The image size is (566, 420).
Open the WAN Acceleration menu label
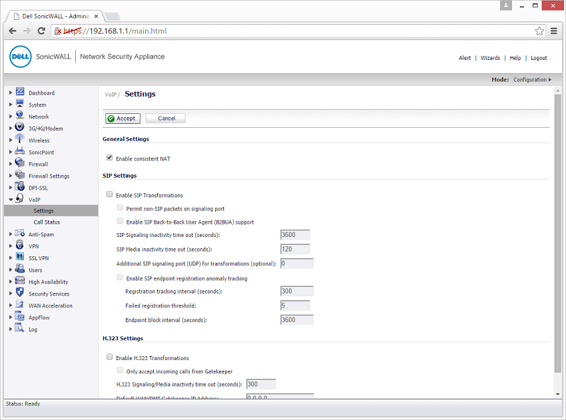[51, 306]
